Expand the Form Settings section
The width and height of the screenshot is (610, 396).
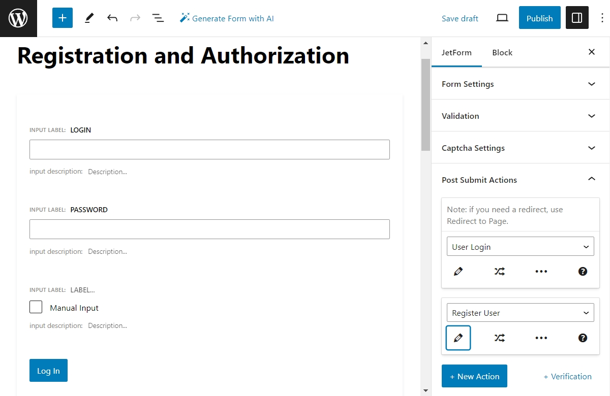pyautogui.click(x=520, y=84)
